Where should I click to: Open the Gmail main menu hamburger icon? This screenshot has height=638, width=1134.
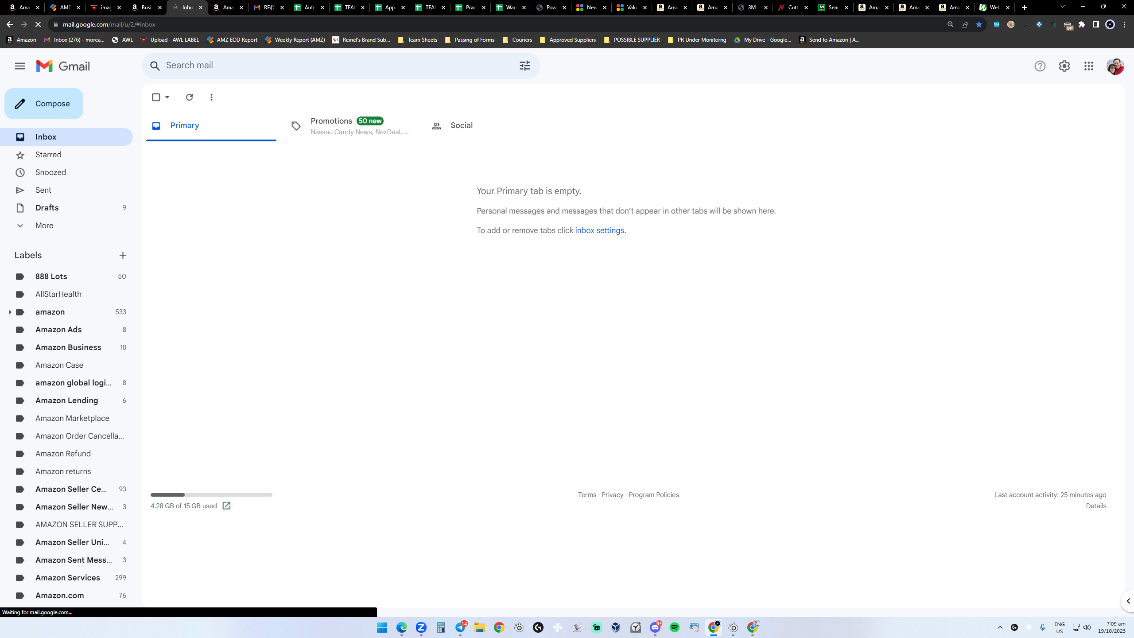click(x=20, y=66)
